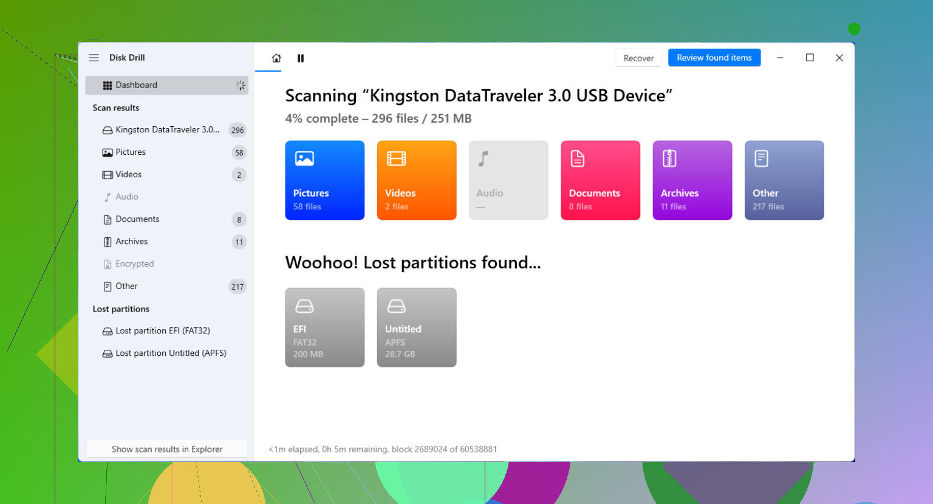Click the lock-file icon beside Encrypted
This screenshot has height=504, width=933.
pos(108,264)
